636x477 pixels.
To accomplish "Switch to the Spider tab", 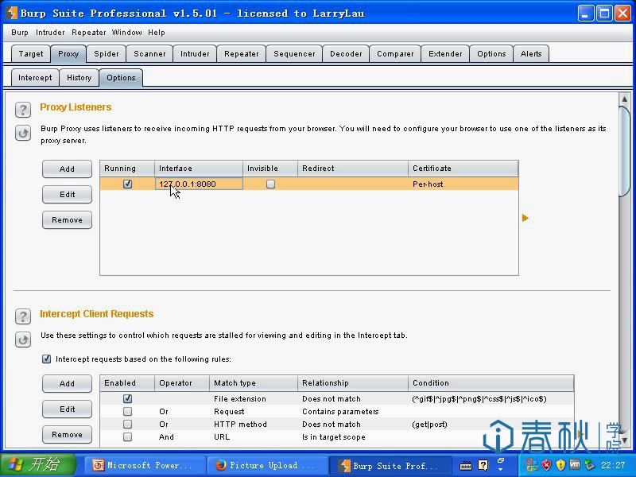I will click(x=107, y=53).
